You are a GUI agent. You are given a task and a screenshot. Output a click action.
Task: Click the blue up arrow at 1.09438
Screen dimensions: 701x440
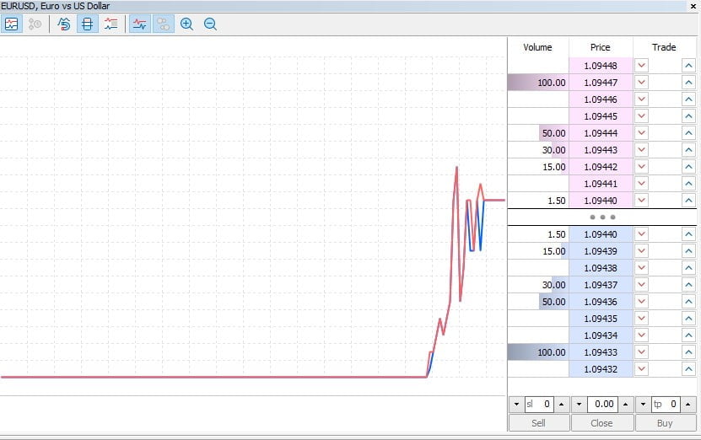point(688,268)
